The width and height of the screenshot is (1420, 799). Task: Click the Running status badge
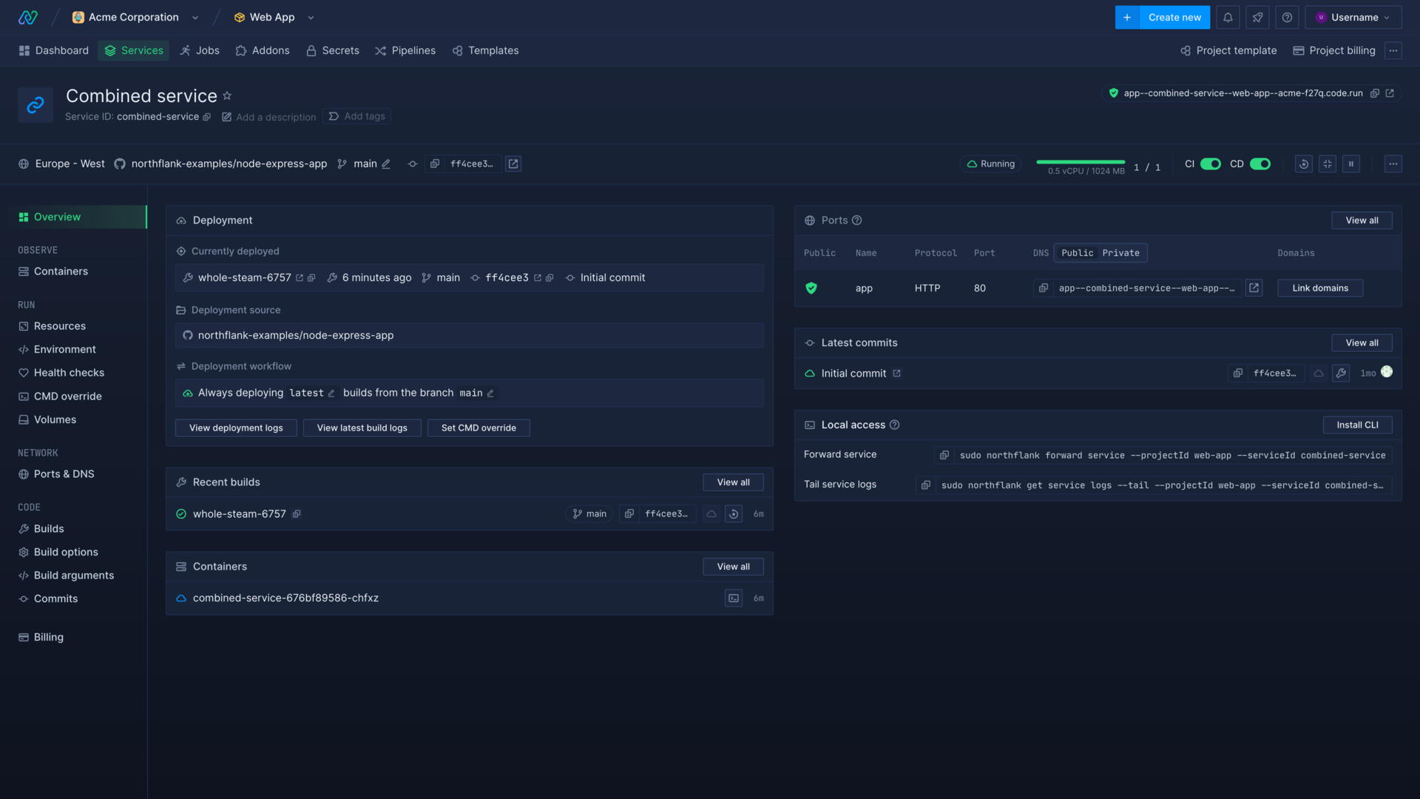991,163
